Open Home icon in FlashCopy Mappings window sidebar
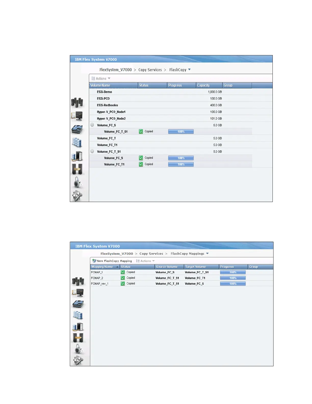This screenshot has width=312, height=404. point(78,281)
